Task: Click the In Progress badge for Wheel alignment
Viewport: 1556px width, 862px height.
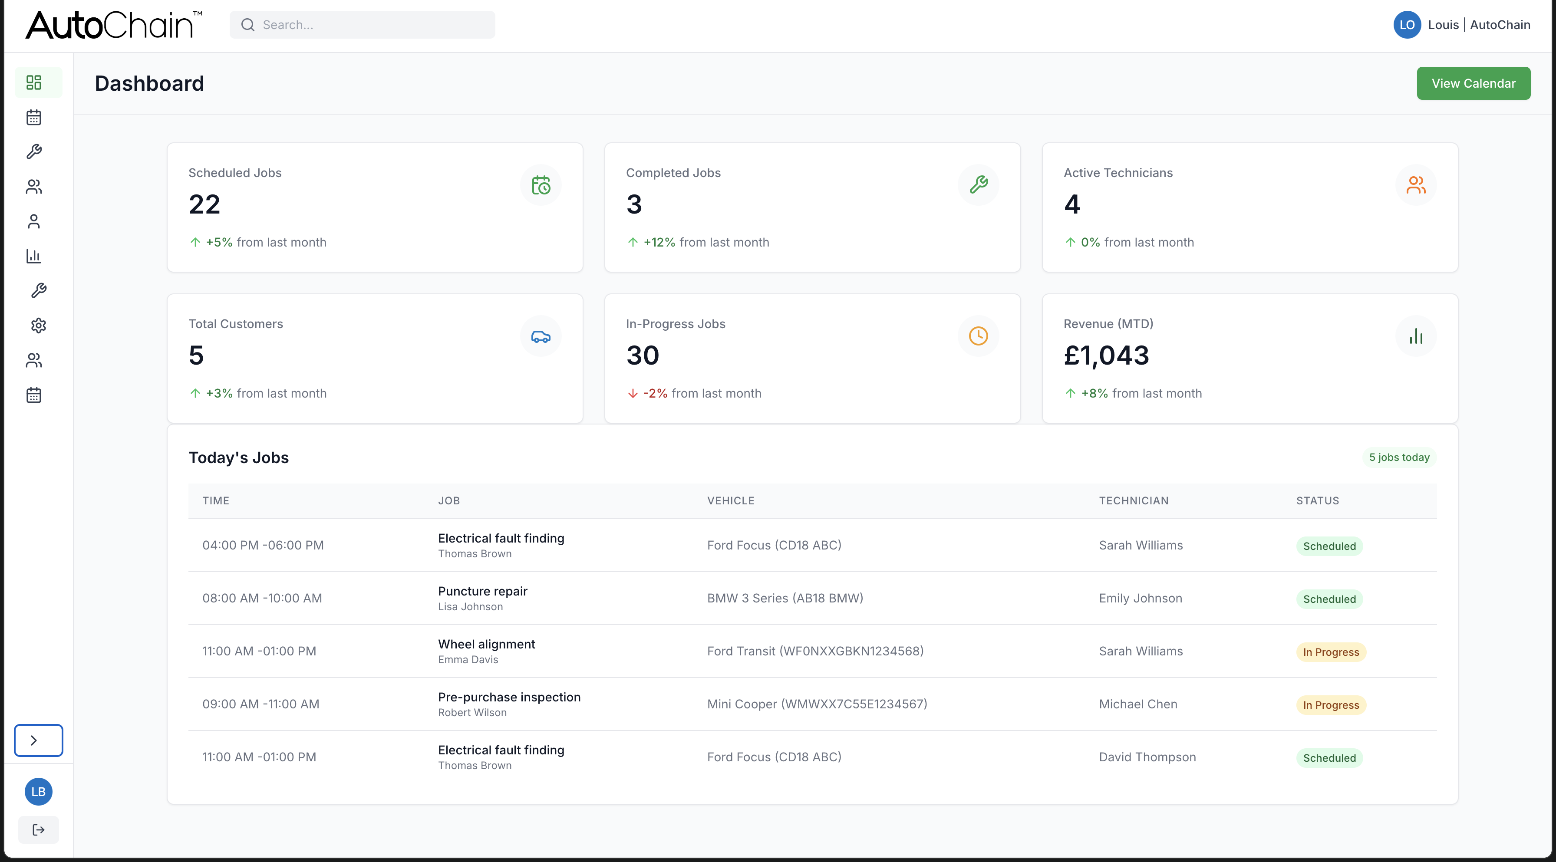Action: coord(1331,652)
